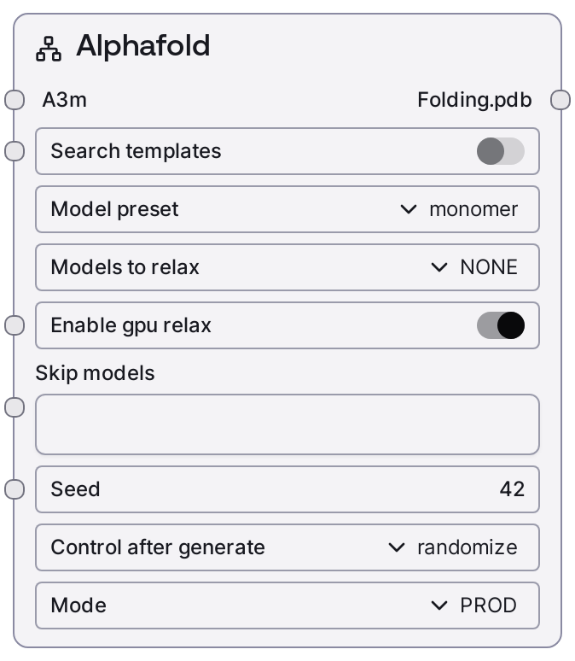Click the Skip models label
Viewport: 575px width, 661px height.
tap(95, 373)
